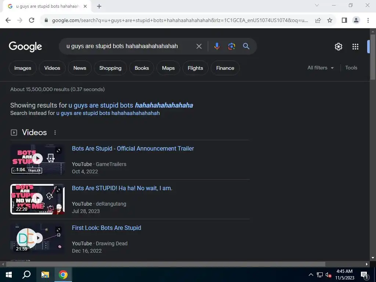
Task: Toggle the browser side panel
Action: 344,20
